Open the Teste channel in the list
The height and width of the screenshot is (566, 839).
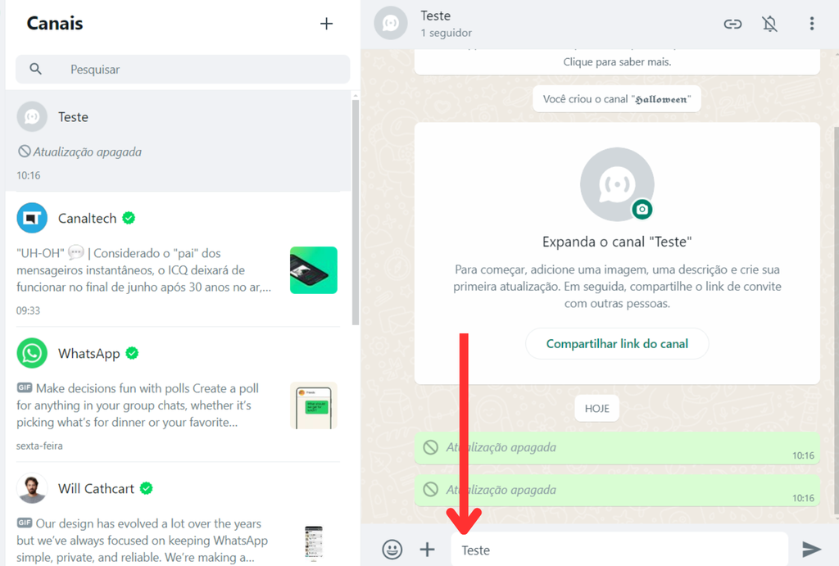pos(178,141)
